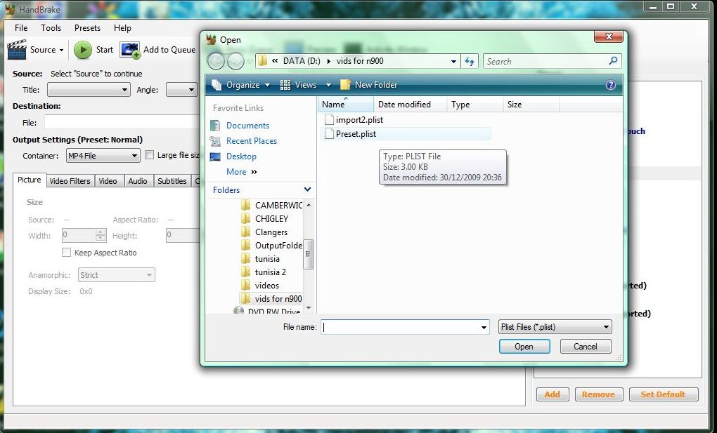The width and height of the screenshot is (717, 433).
Task: Switch to the Audio tab
Action: [x=138, y=180]
